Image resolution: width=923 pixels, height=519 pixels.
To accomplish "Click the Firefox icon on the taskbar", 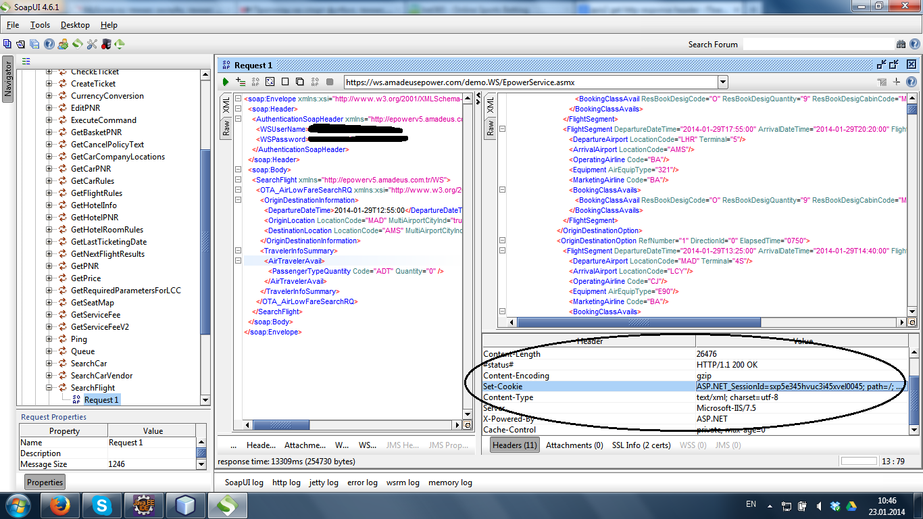I will (60, 505).
